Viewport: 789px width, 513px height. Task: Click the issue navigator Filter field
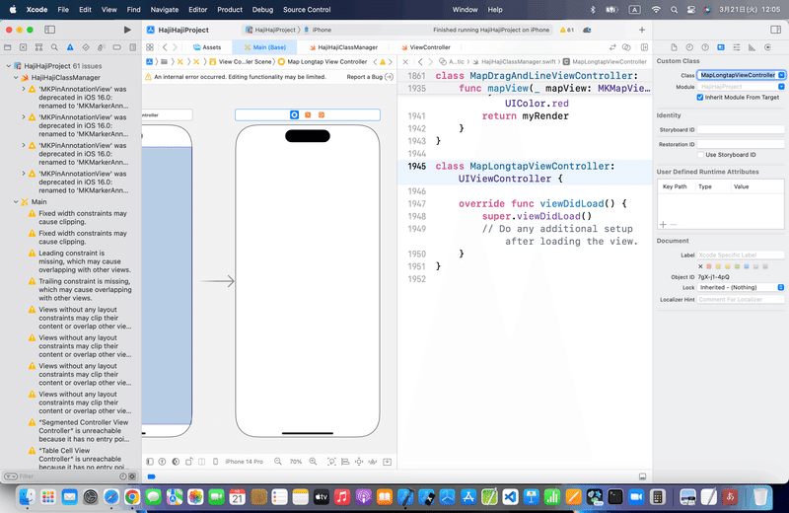[x=68, y=476]
